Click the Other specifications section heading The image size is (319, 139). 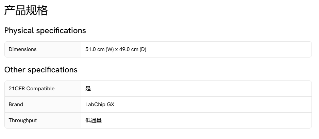point(41,70)
